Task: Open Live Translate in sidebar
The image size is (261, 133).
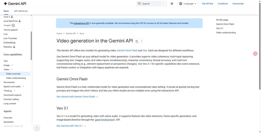Action: 10,38
